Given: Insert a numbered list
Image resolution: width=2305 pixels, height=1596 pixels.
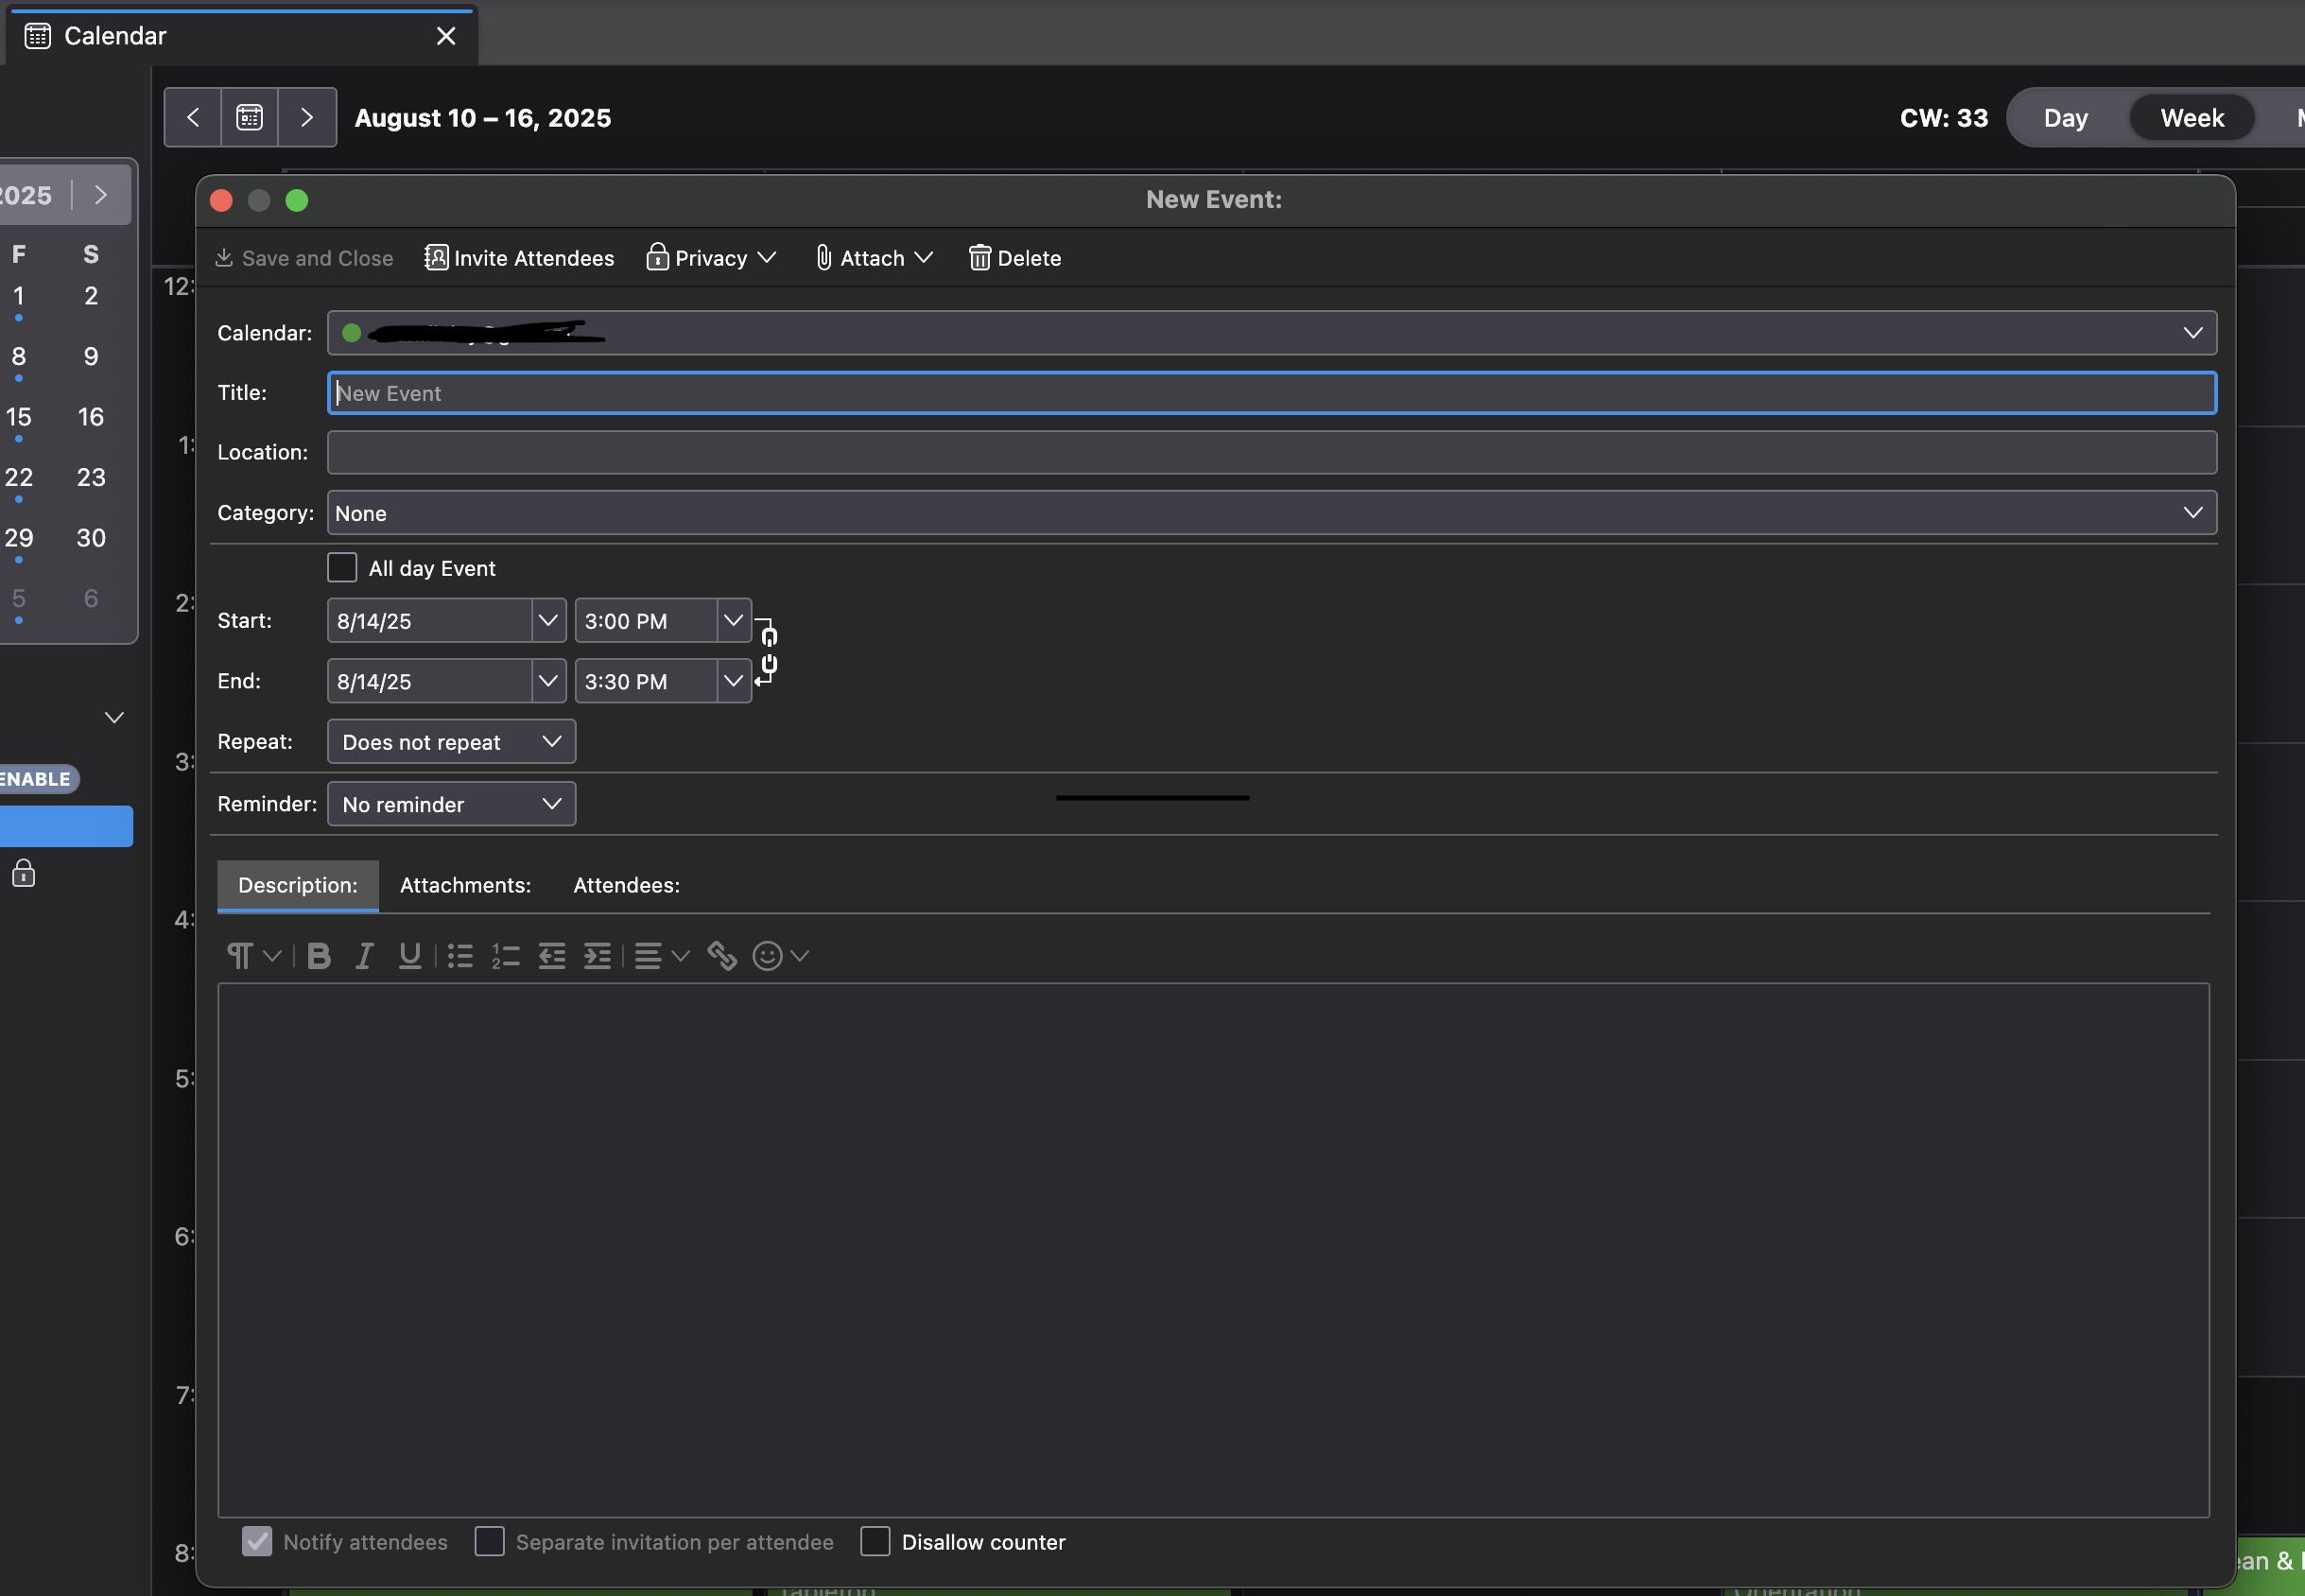Looking at the screenshot, I should (505, 956).
